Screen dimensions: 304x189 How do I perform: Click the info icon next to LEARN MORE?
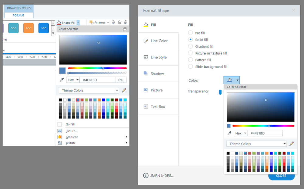(145, 176)
